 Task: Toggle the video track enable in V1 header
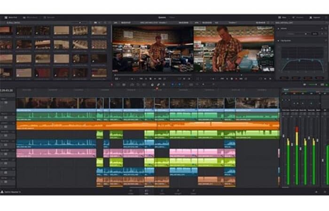click(x=5, y=103)
